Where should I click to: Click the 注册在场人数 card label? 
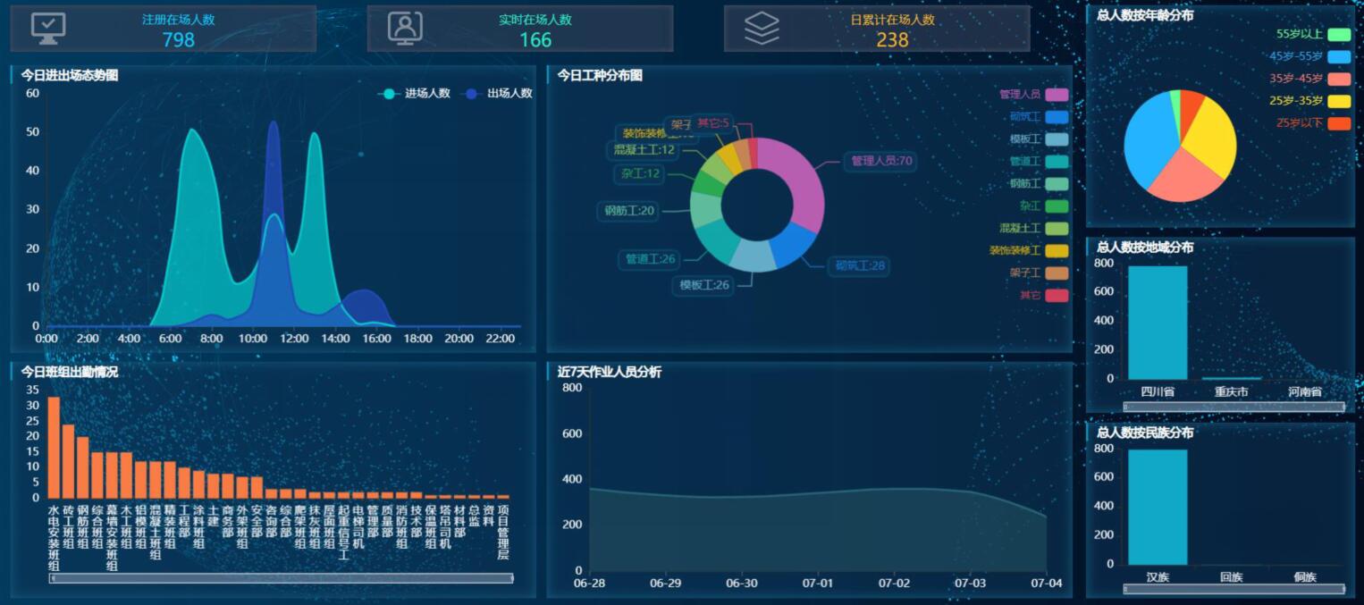179,19
